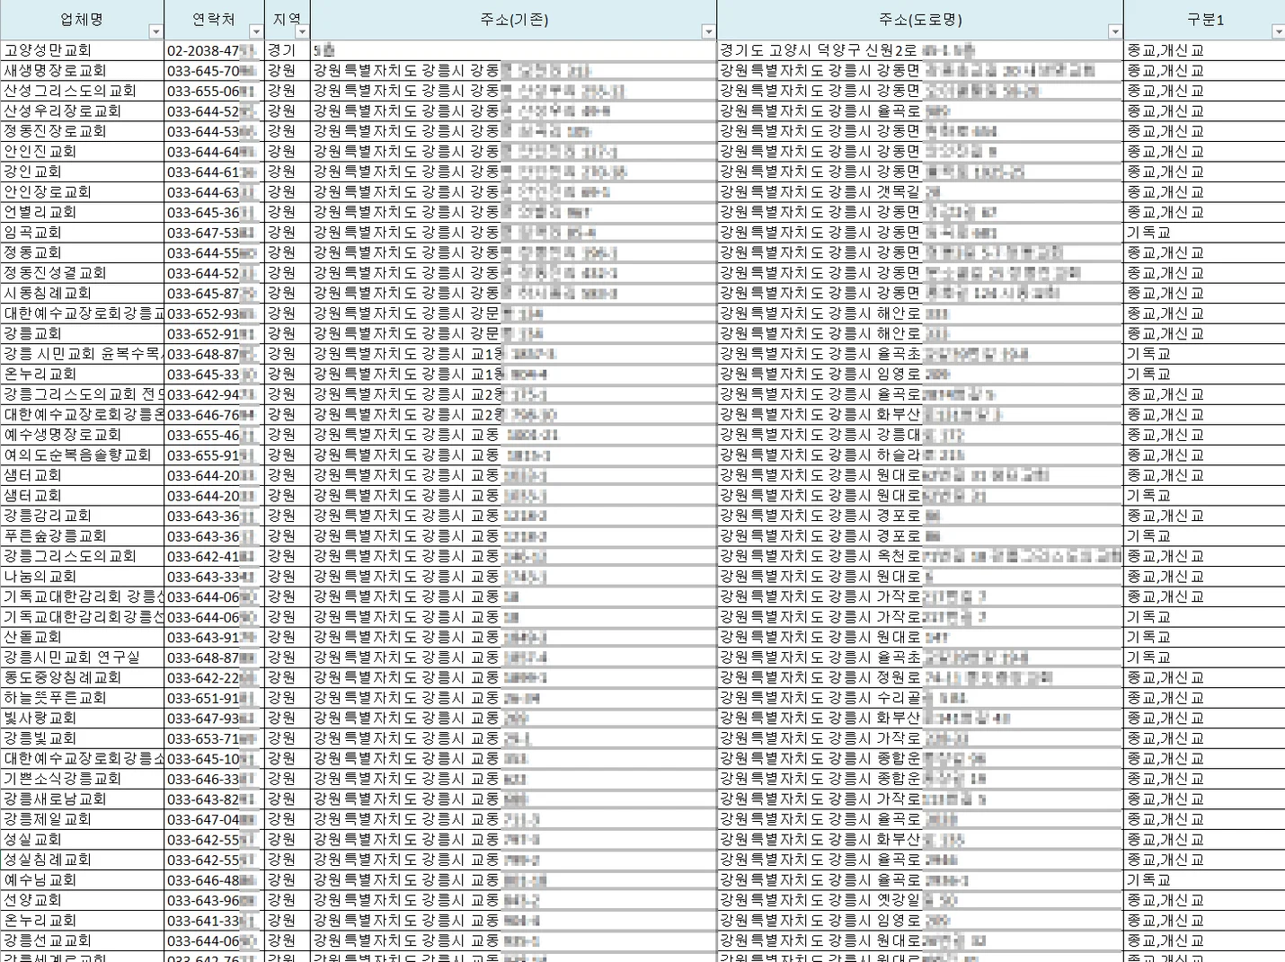Viewport: 1285px width, 962px height.
Task: Select the 산성그리스도의교회 cell
Action: [82, 91]
